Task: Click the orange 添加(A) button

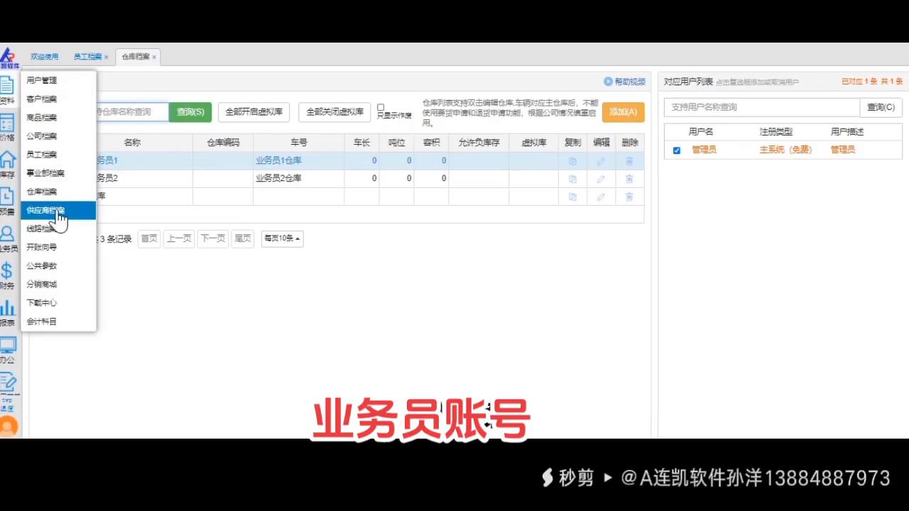Action: pyautogui.click(x=622, y=111)
